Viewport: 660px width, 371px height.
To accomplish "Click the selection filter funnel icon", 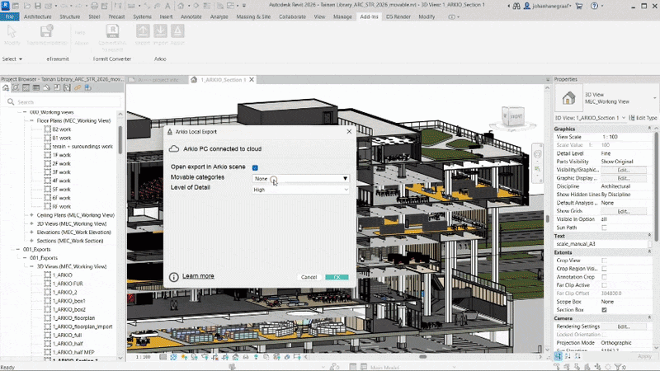I will click(x=618, y=367).
